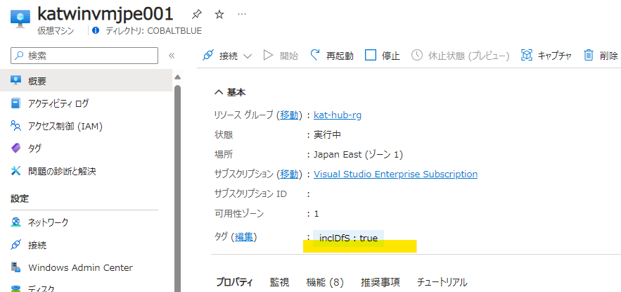621x292 pixels.
Task: Switch to the 機能 (8) tab
Action: click(x=325, y=282)
